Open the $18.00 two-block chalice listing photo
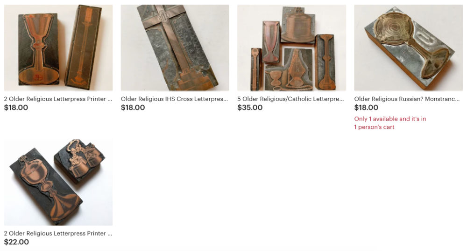This screenshot has width=467, height=251. [58, 47]
